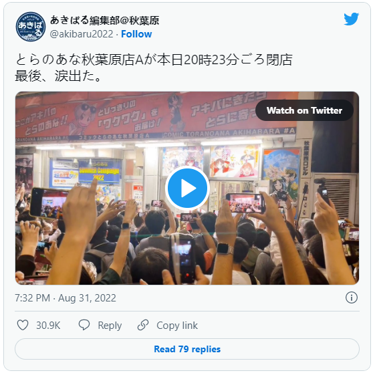The width and height of the screenshot is (373, 373).
Task: Click the Watch on Twitter button
Action: coord(304,110)
